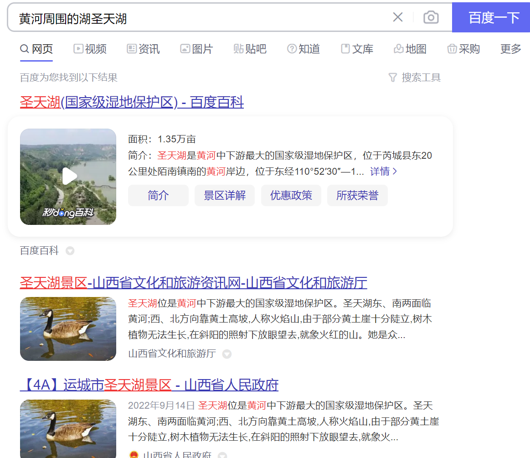530x458 pixels.
Task: Open goose thumbnail of 山西省人民政府 result
Action: 68,428
